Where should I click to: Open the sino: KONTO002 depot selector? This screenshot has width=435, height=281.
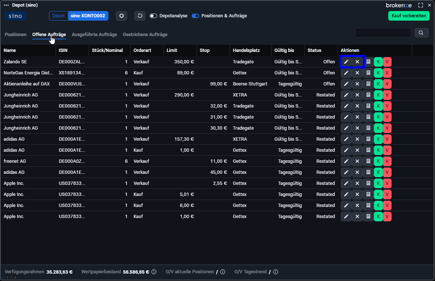click(88, 16)
